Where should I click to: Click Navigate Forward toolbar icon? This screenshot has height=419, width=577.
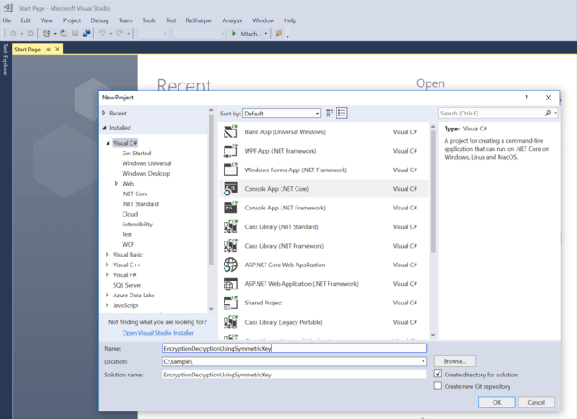(30, 34)
